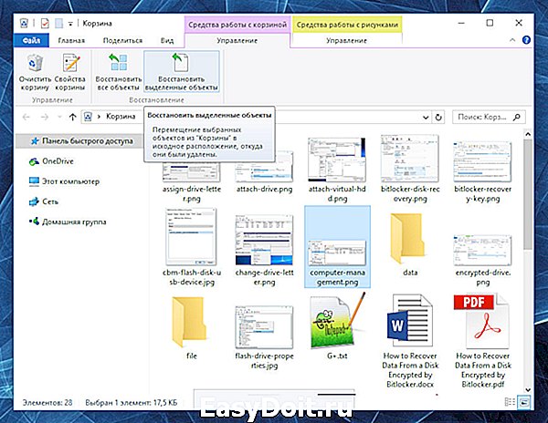Select the bitlocker-recovery-key.png thumbnail
The height and width of the screenshot is (423, 548).
click(482, 162)
